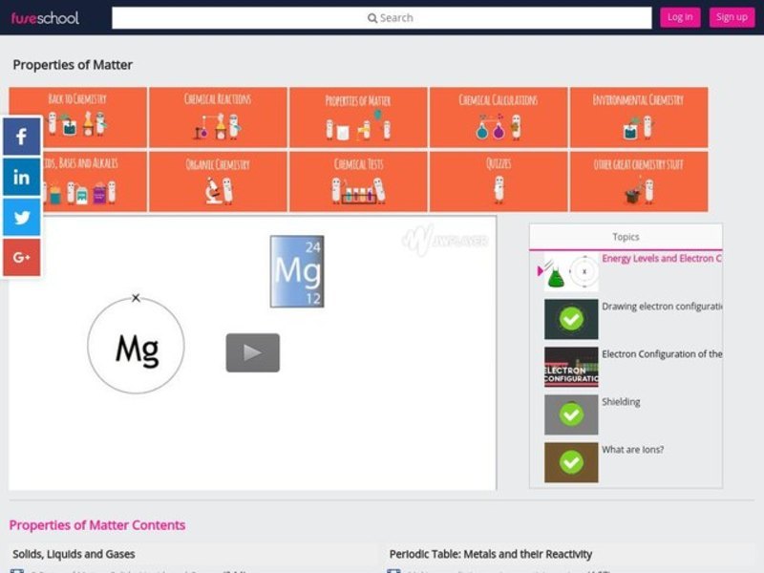Click the Sign up button
Image resolution: width=764 pixels, height=573 pixels.
(x=732, y=17)
